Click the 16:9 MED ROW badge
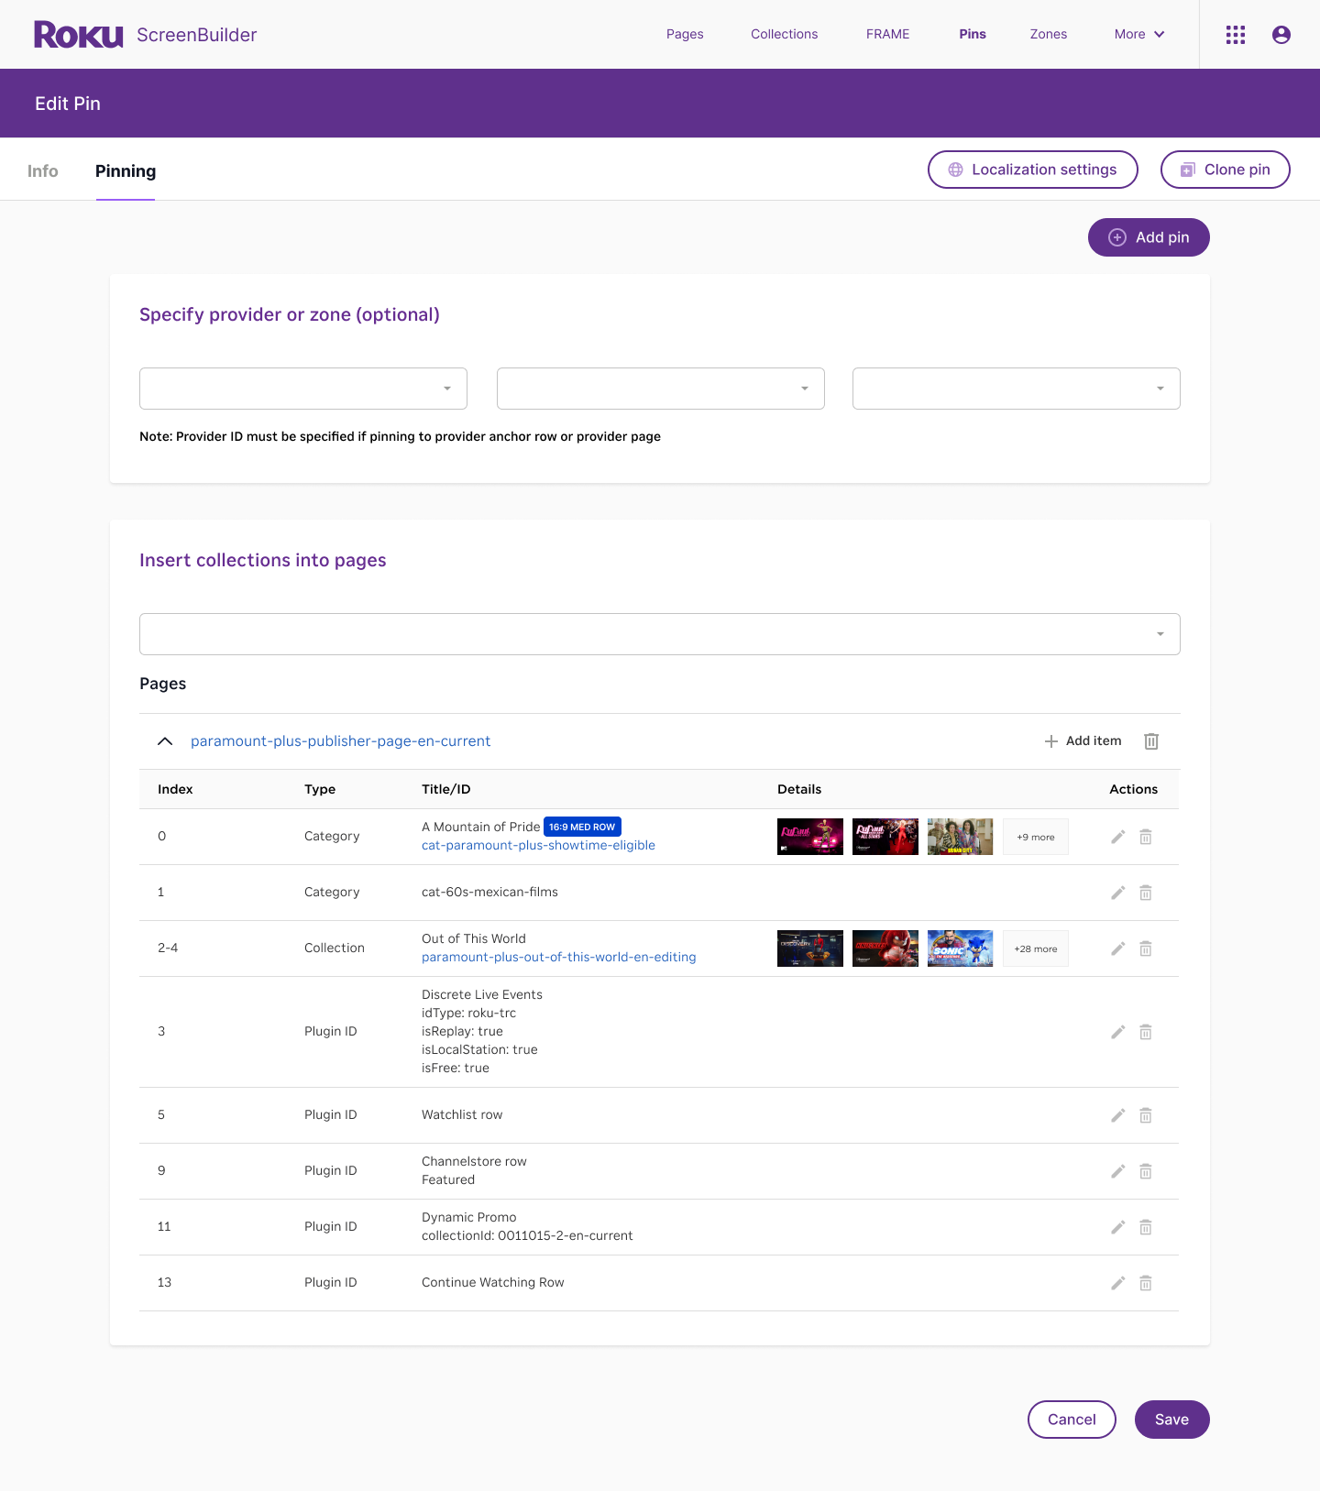The width and height of the screenshot is (1320, 1491). click(x=582, y=827)
